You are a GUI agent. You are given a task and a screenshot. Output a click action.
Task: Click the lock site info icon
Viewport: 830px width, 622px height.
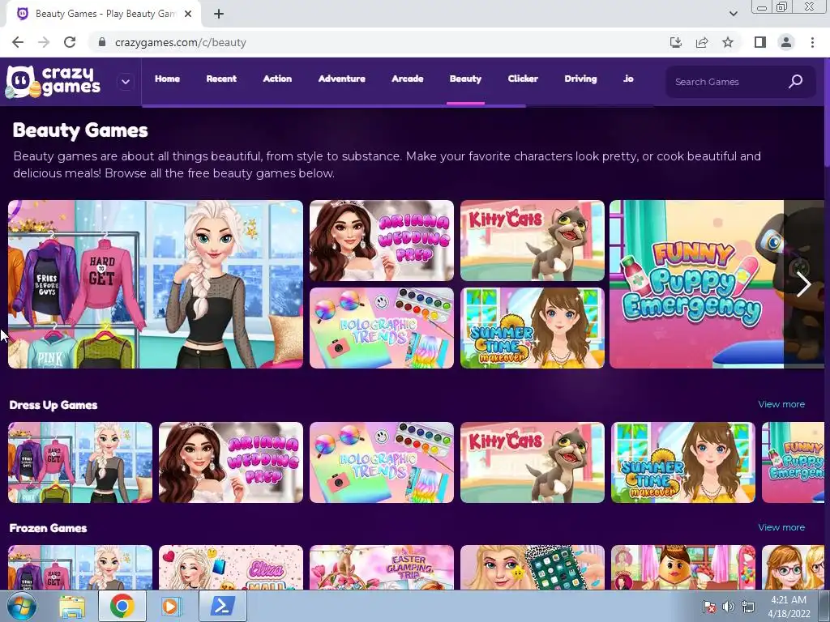tap(102, 42)
